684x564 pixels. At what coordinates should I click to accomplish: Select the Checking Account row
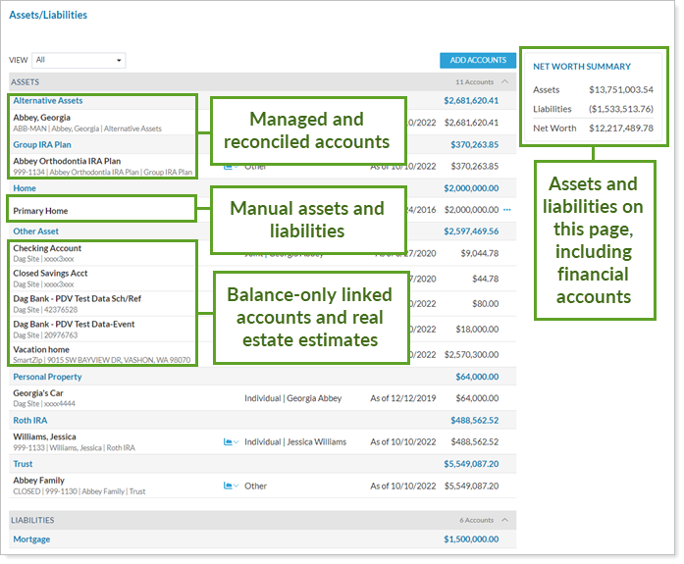pyautogui.click(x=47, y=249)
